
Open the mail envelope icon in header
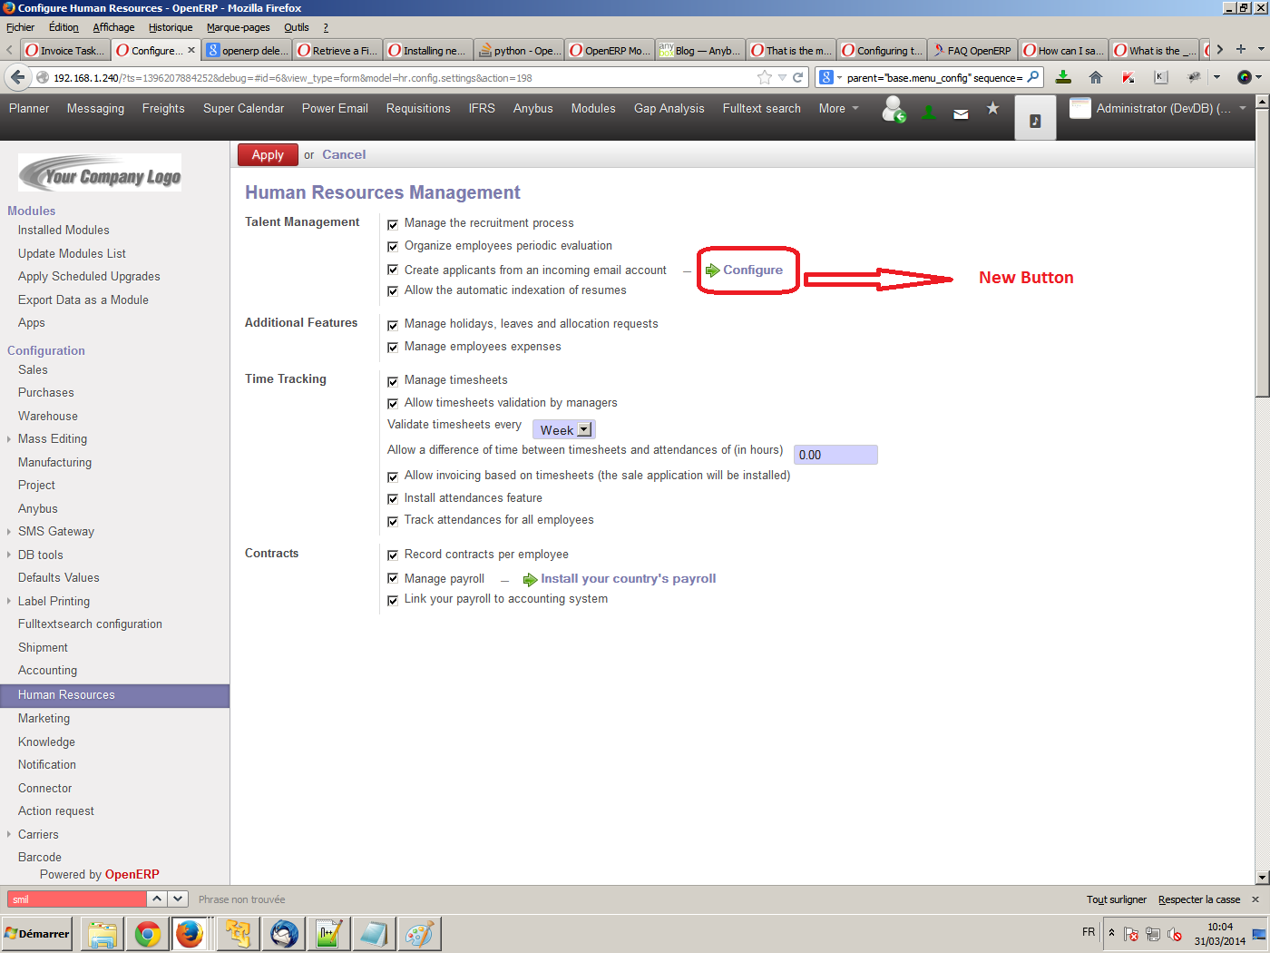point(961,113)
